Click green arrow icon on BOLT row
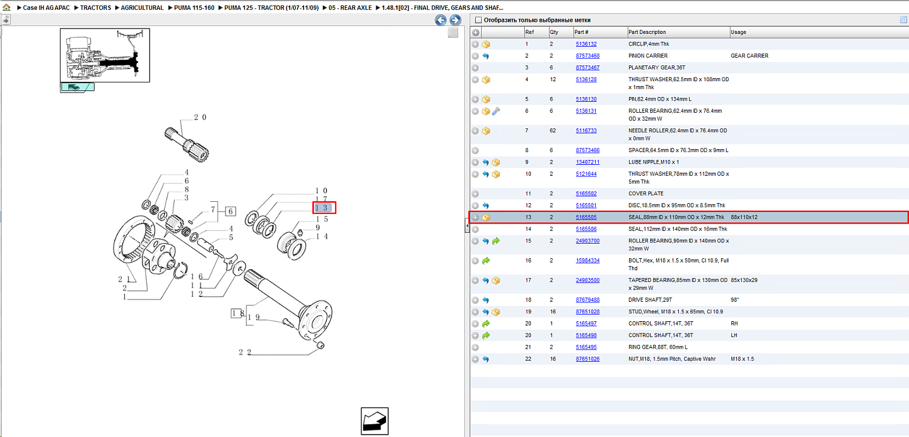The width and height of the screenshot is (909, 437). pos(486,261)
